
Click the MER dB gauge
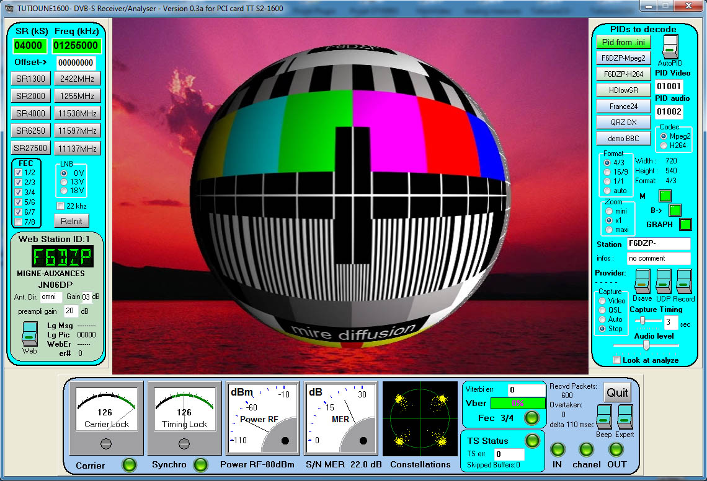(x=341, y=418)
